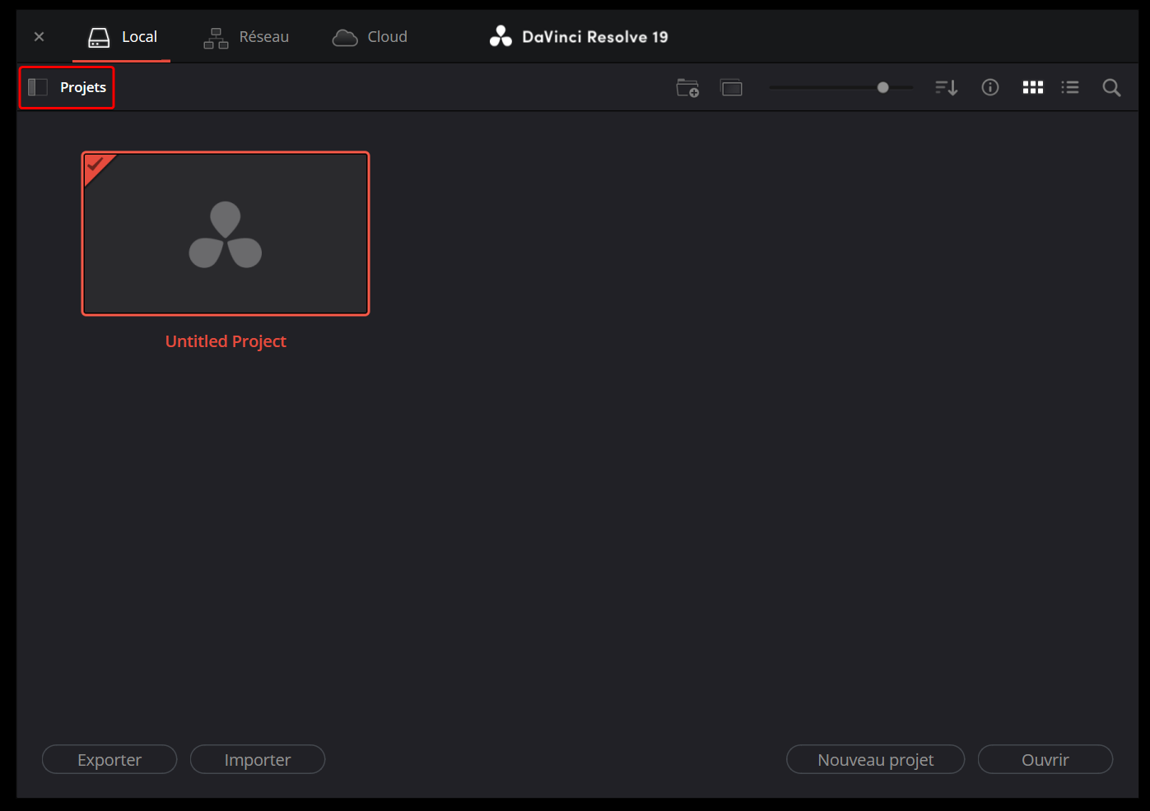Click the thumbnail rectangle icon left of slider
The height and width of the screenshot is (811, 1150).
(x=732, y=87)
